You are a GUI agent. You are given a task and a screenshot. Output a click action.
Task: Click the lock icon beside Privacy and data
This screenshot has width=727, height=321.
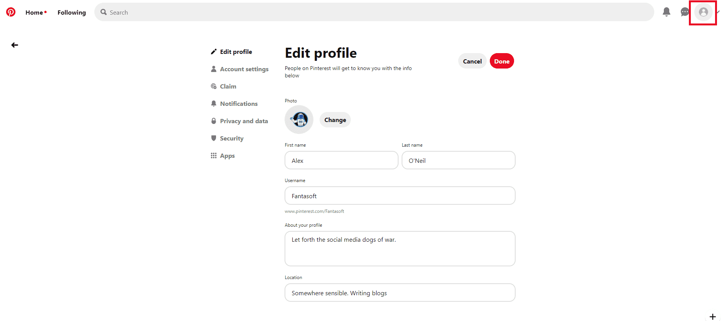coord(214,121)
